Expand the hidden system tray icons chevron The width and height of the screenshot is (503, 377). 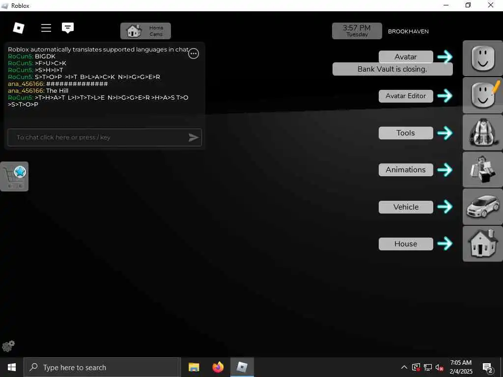[x=404, y=367]
